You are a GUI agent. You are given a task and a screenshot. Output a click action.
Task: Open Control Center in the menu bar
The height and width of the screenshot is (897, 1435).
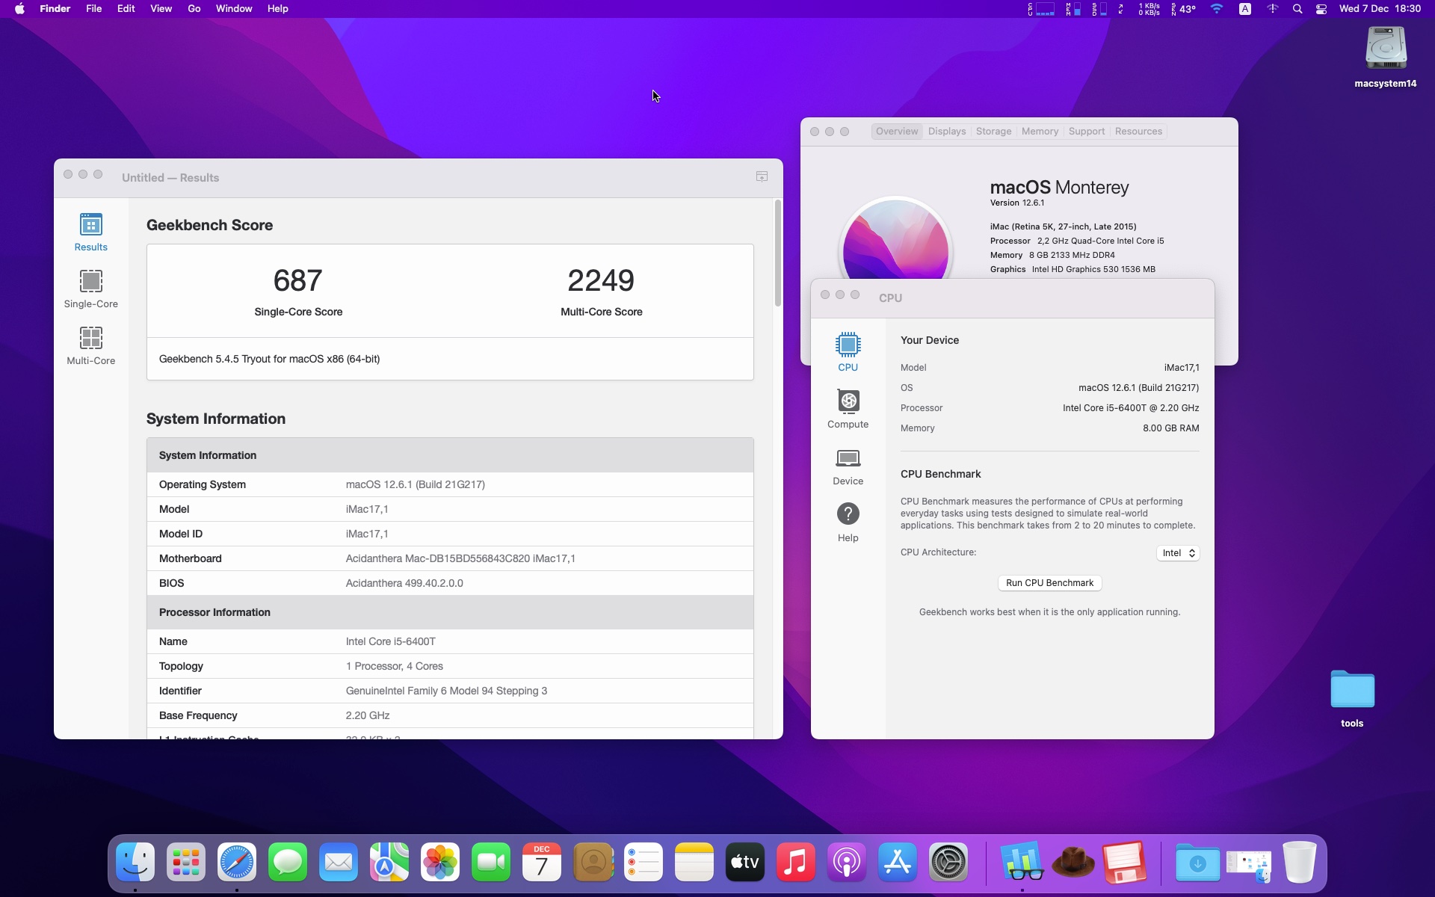coord(1321,9)
